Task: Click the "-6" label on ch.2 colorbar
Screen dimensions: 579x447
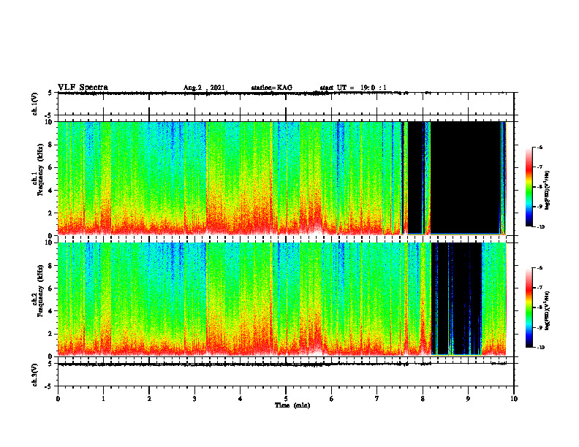Action: [x=540, y=268]
